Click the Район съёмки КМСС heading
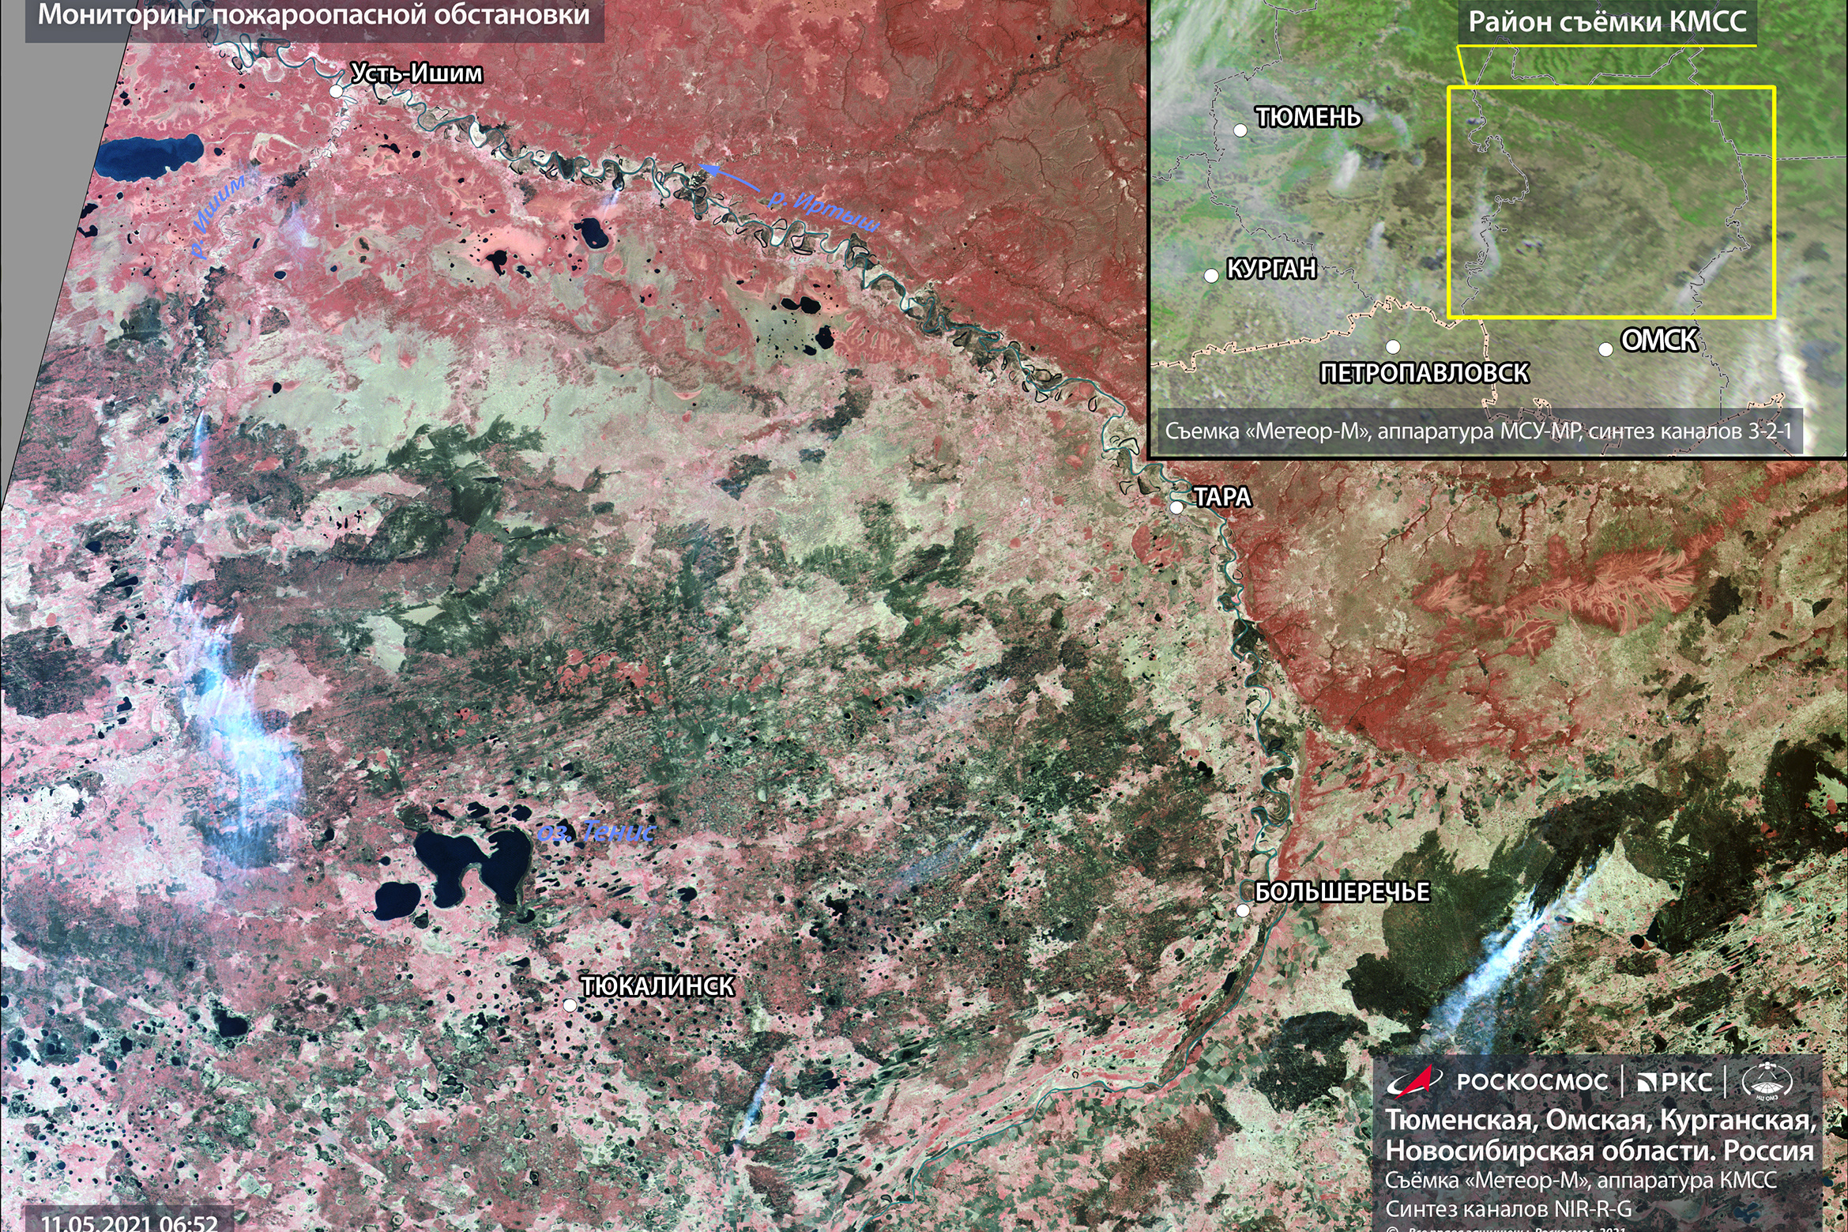This screenshot has width=1848, height=1232. coord(1607,21)
